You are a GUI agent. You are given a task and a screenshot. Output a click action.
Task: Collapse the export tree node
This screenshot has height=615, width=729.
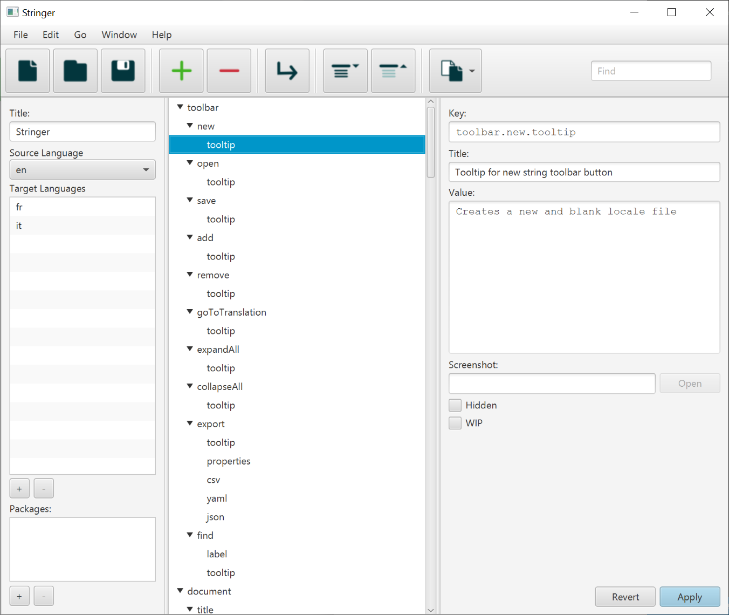(190, 423)
